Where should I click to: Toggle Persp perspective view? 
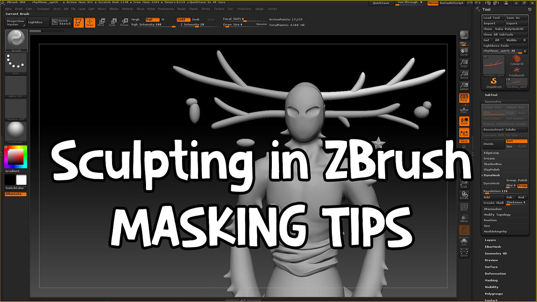click(x=464, y=98)
